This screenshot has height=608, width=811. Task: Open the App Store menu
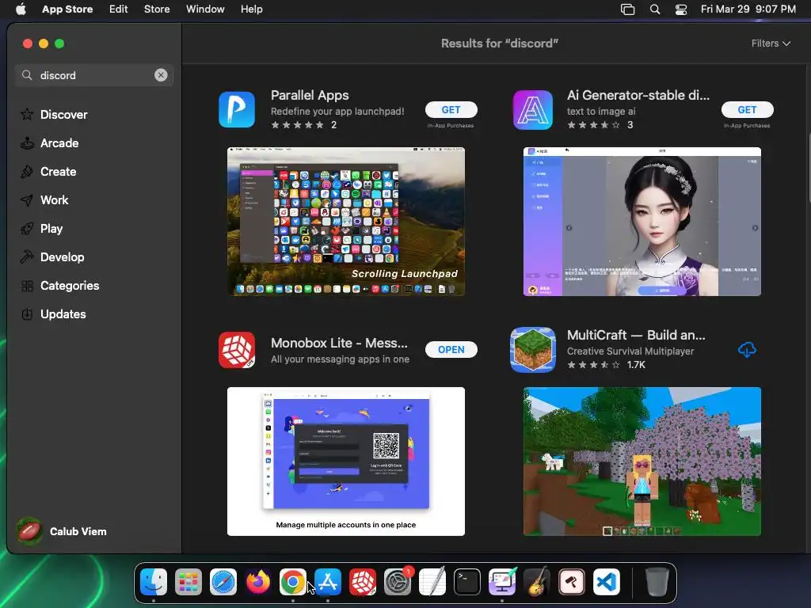pos(67,9)
